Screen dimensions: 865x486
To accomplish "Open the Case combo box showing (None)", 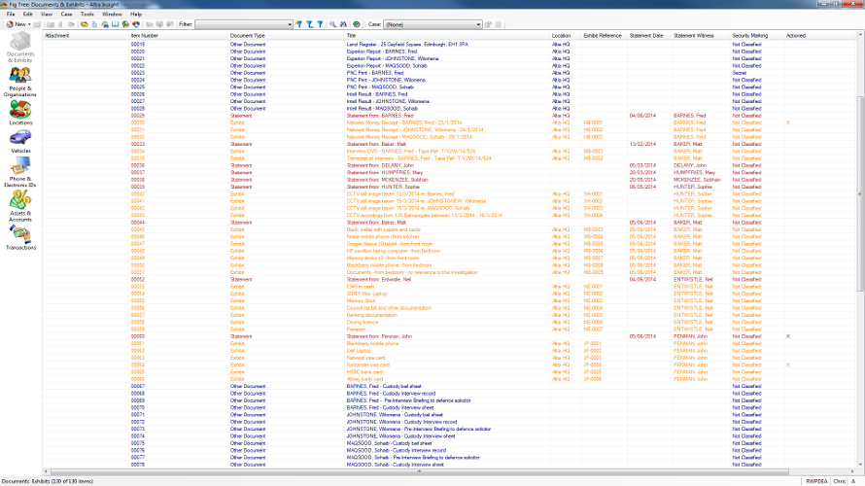I will coord(432,24).
